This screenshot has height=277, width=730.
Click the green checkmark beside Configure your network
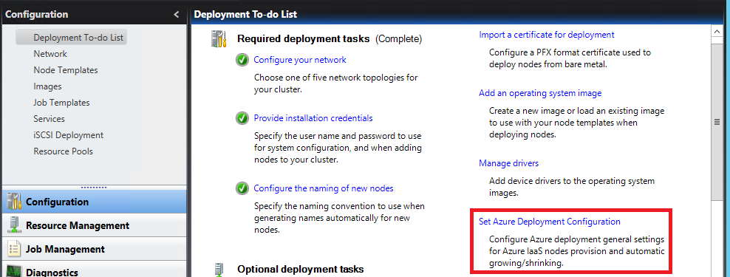pos(242,60)
